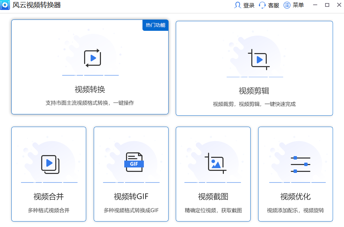Click the 视频截图 screenshot crop icon

(216, 163)
